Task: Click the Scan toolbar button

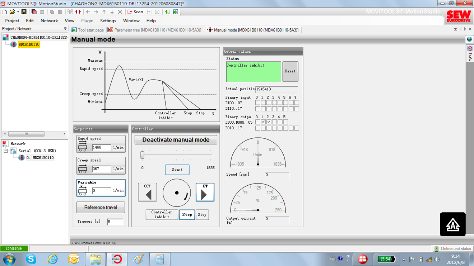Action: (135, 12)
